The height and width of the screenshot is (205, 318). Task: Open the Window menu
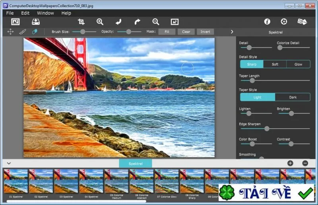point(45,13)
